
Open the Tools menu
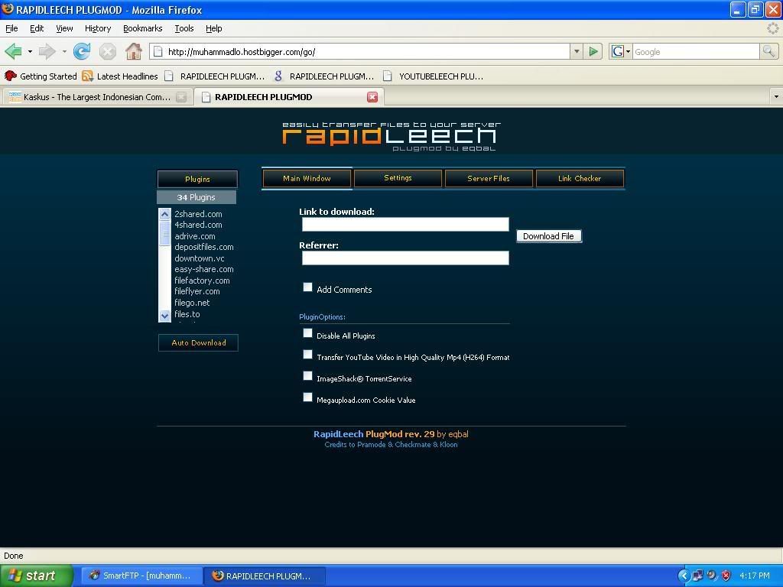click(184, 28)
